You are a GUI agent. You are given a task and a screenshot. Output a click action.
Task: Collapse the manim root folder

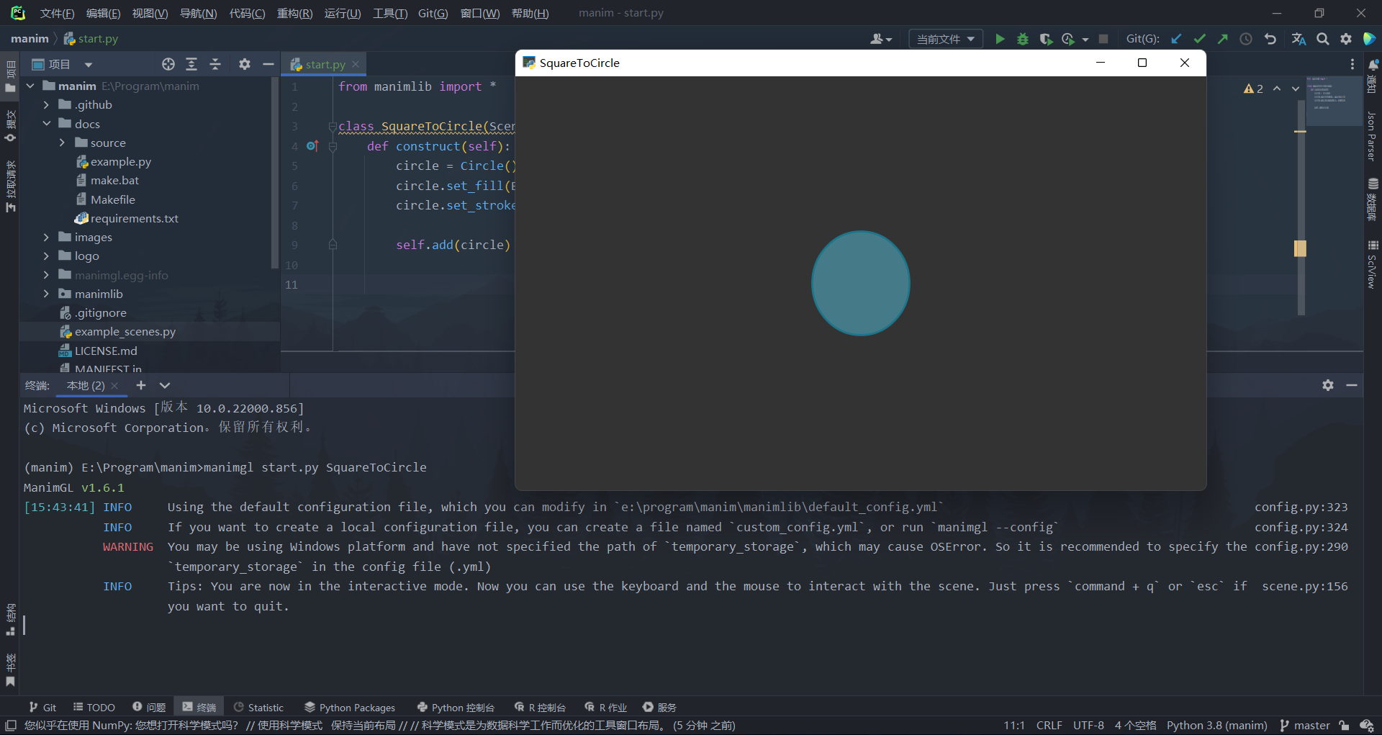click(x=31, y=86)
